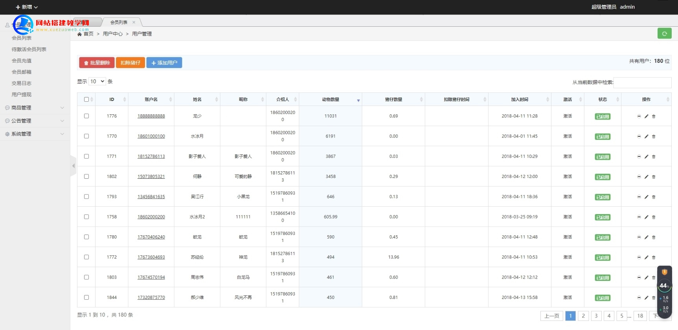Check the checkbox for user 1776
678x330 pixels.
click(86, 116)
